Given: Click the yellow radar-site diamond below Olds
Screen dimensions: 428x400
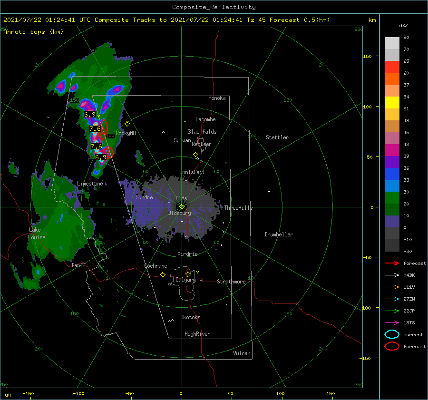Looking at the screenshot, I should (x=182, y=207).
